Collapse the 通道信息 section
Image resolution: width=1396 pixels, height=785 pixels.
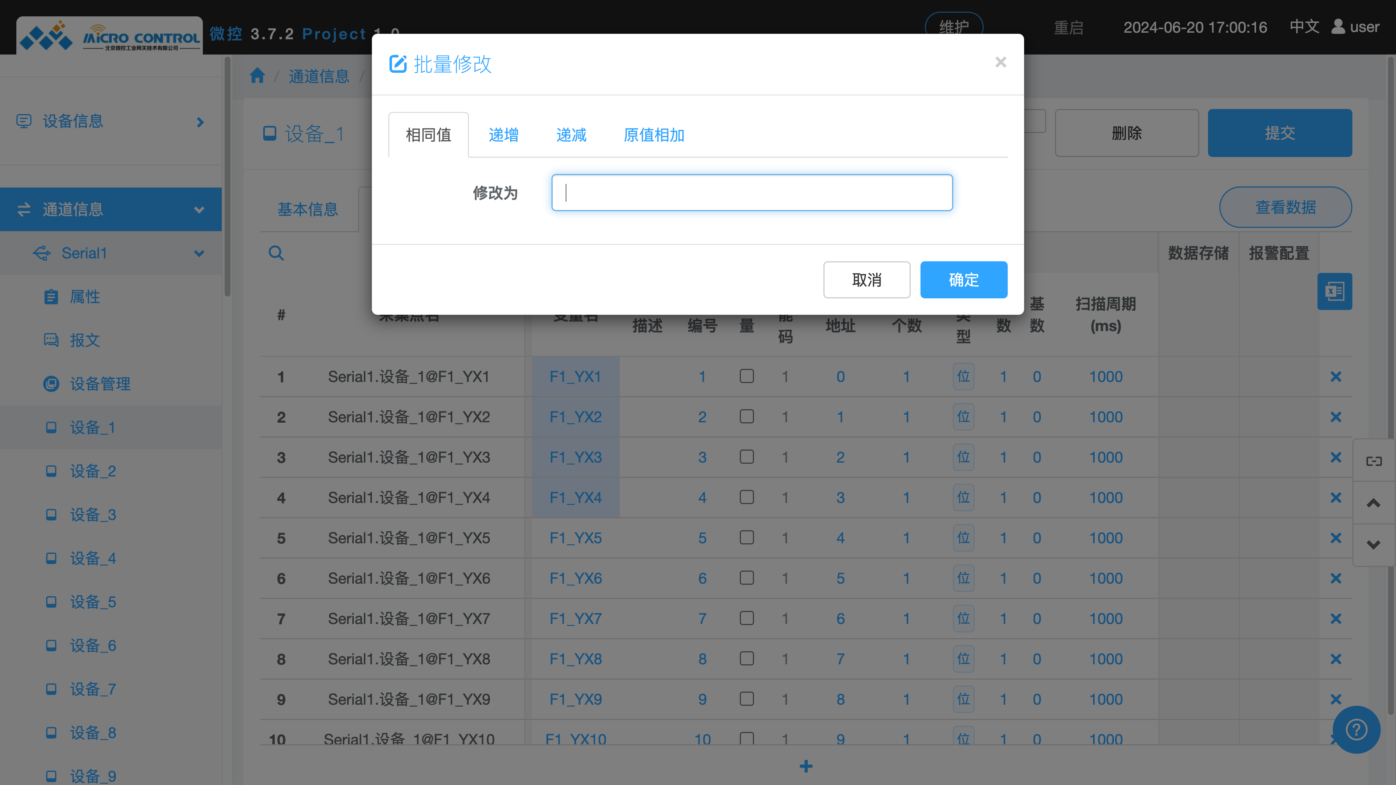pyautogui.click(x=199, y=210)
